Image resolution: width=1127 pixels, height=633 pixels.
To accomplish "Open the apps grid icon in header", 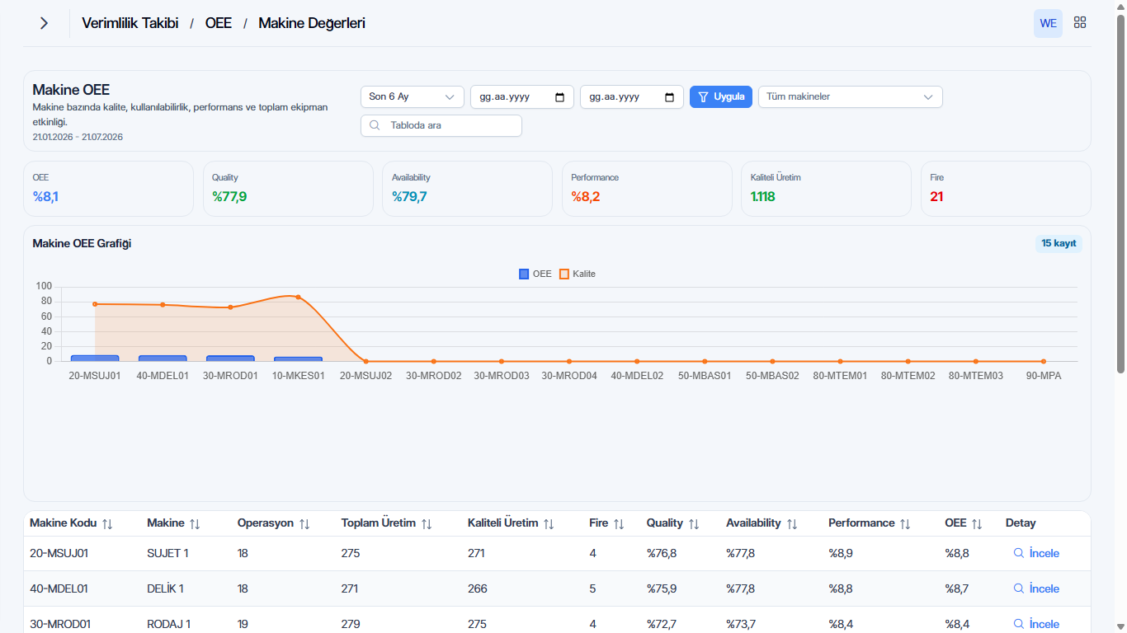I will pyautogui.click(x=1080, y=23).
